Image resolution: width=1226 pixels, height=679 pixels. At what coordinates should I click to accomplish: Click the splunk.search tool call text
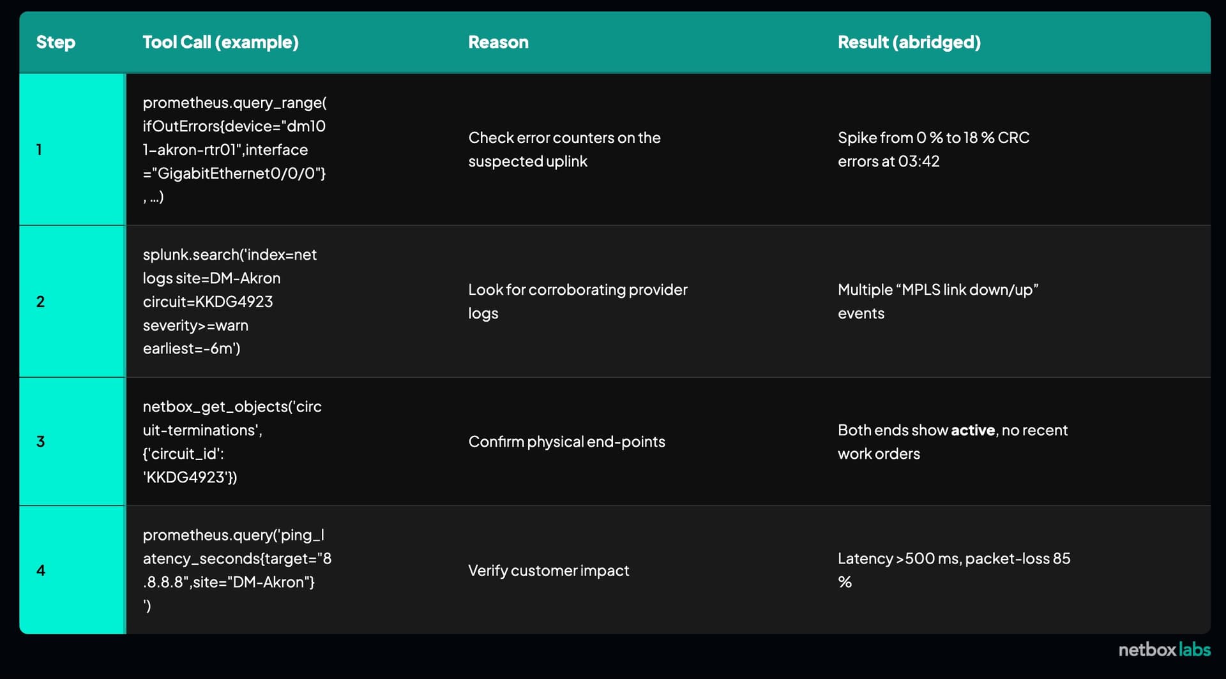(x=229, y=301)
